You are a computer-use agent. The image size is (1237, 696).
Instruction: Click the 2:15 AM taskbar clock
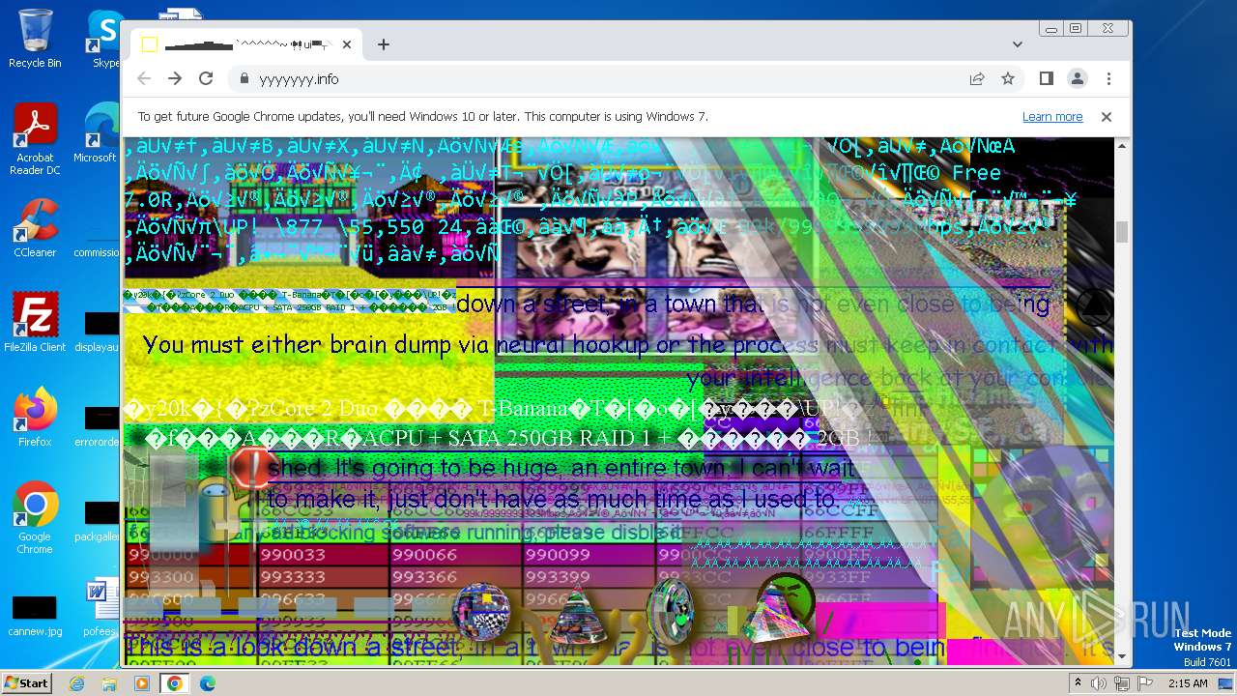click(1187, 683)
